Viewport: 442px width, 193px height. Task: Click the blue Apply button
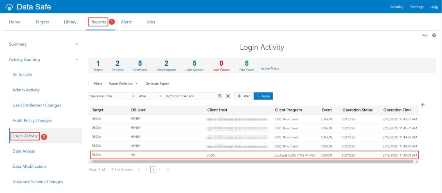263,96
